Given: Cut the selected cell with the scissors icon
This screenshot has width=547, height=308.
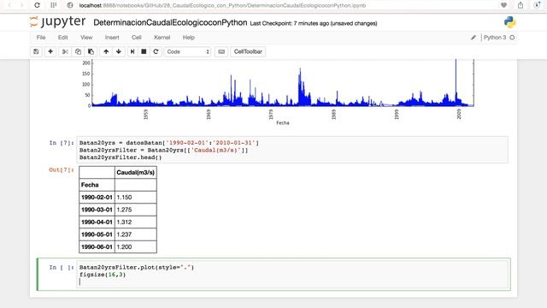Looking at the screenshot, I should [65, 51].
